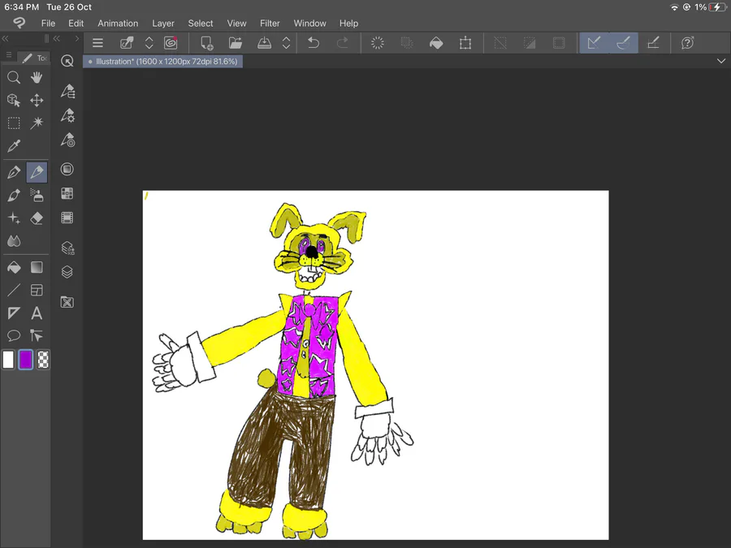Collapse the tool palette dock
Viewport: 731px width, 548px height.
click(6, 39)
